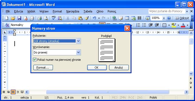195x101 pixels.
Task: Open Microsoft Word Help question icon
Action: [169, 18]
